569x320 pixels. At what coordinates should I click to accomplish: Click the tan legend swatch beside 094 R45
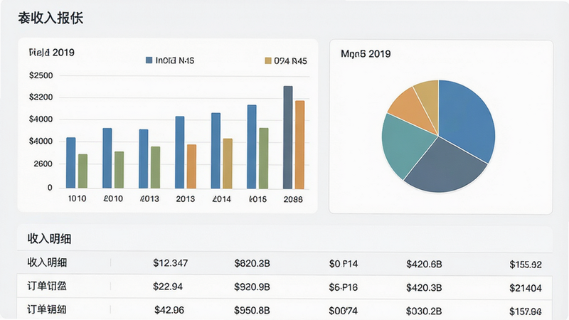click(268, 61)
